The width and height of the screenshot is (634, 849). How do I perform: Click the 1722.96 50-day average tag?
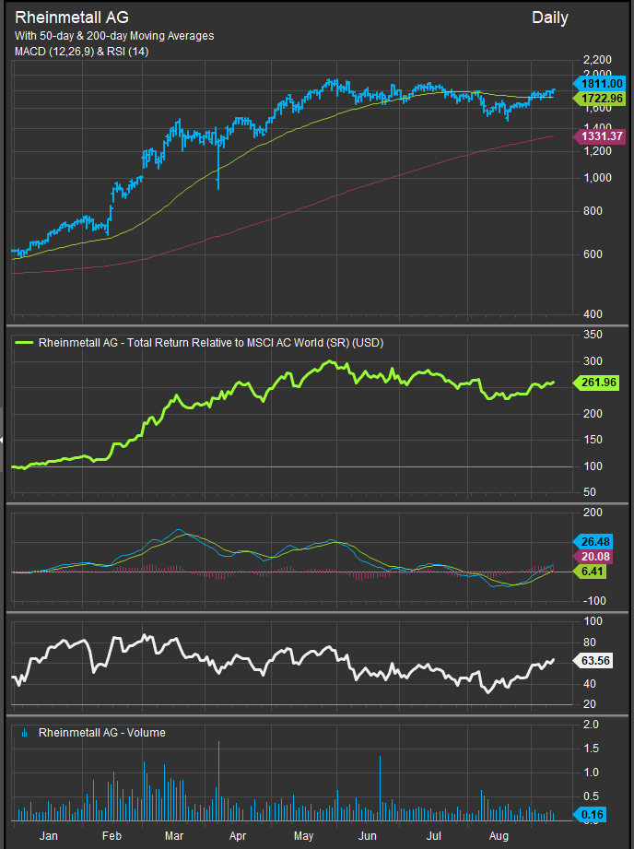point(603,98)
